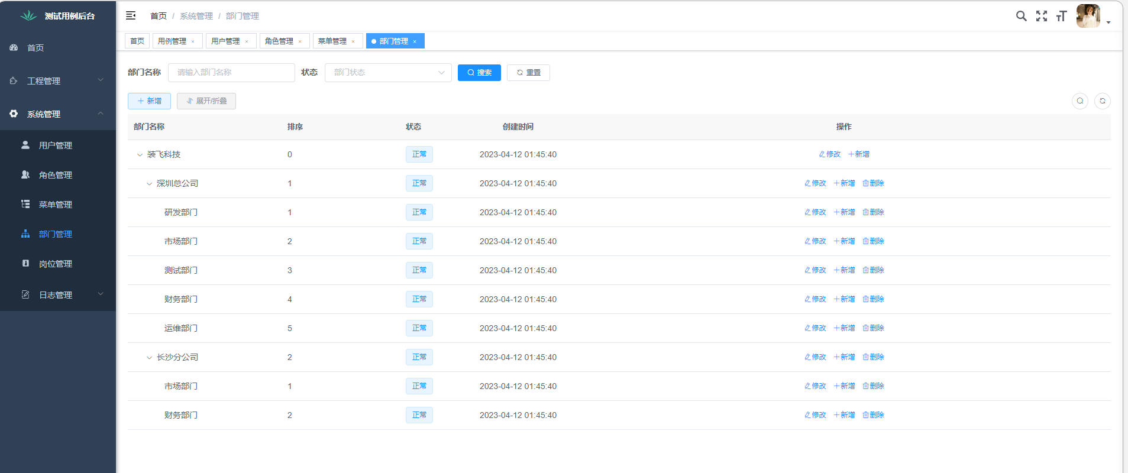Collapse the 长沙分公司 department row

pos(149,358)
